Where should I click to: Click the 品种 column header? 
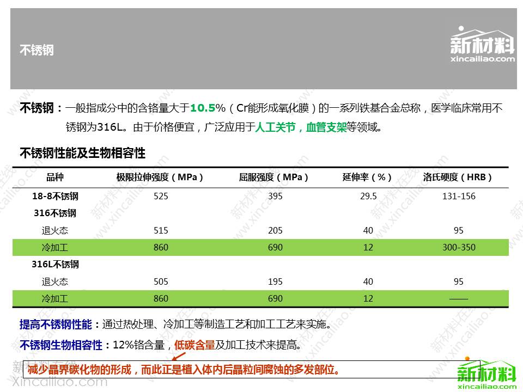(55, 177)
